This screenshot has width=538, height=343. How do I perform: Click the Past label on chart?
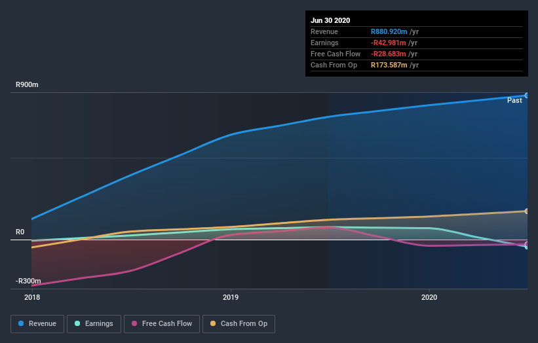tap(514, 100)
